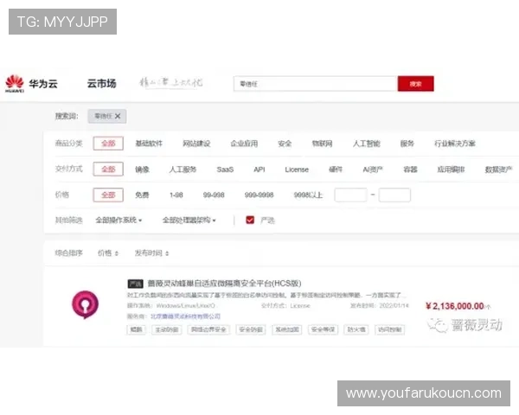
Task: Expand the 全部处理器架构 dropdown
Action: point(189,220)
